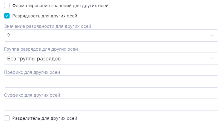
Task: Focus the 'Префикс для других осей' input field
Action: coord(111,82)
